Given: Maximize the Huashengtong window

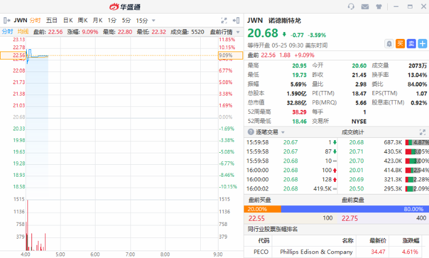Looking at the screenshot, I should [x=410, y=6].
